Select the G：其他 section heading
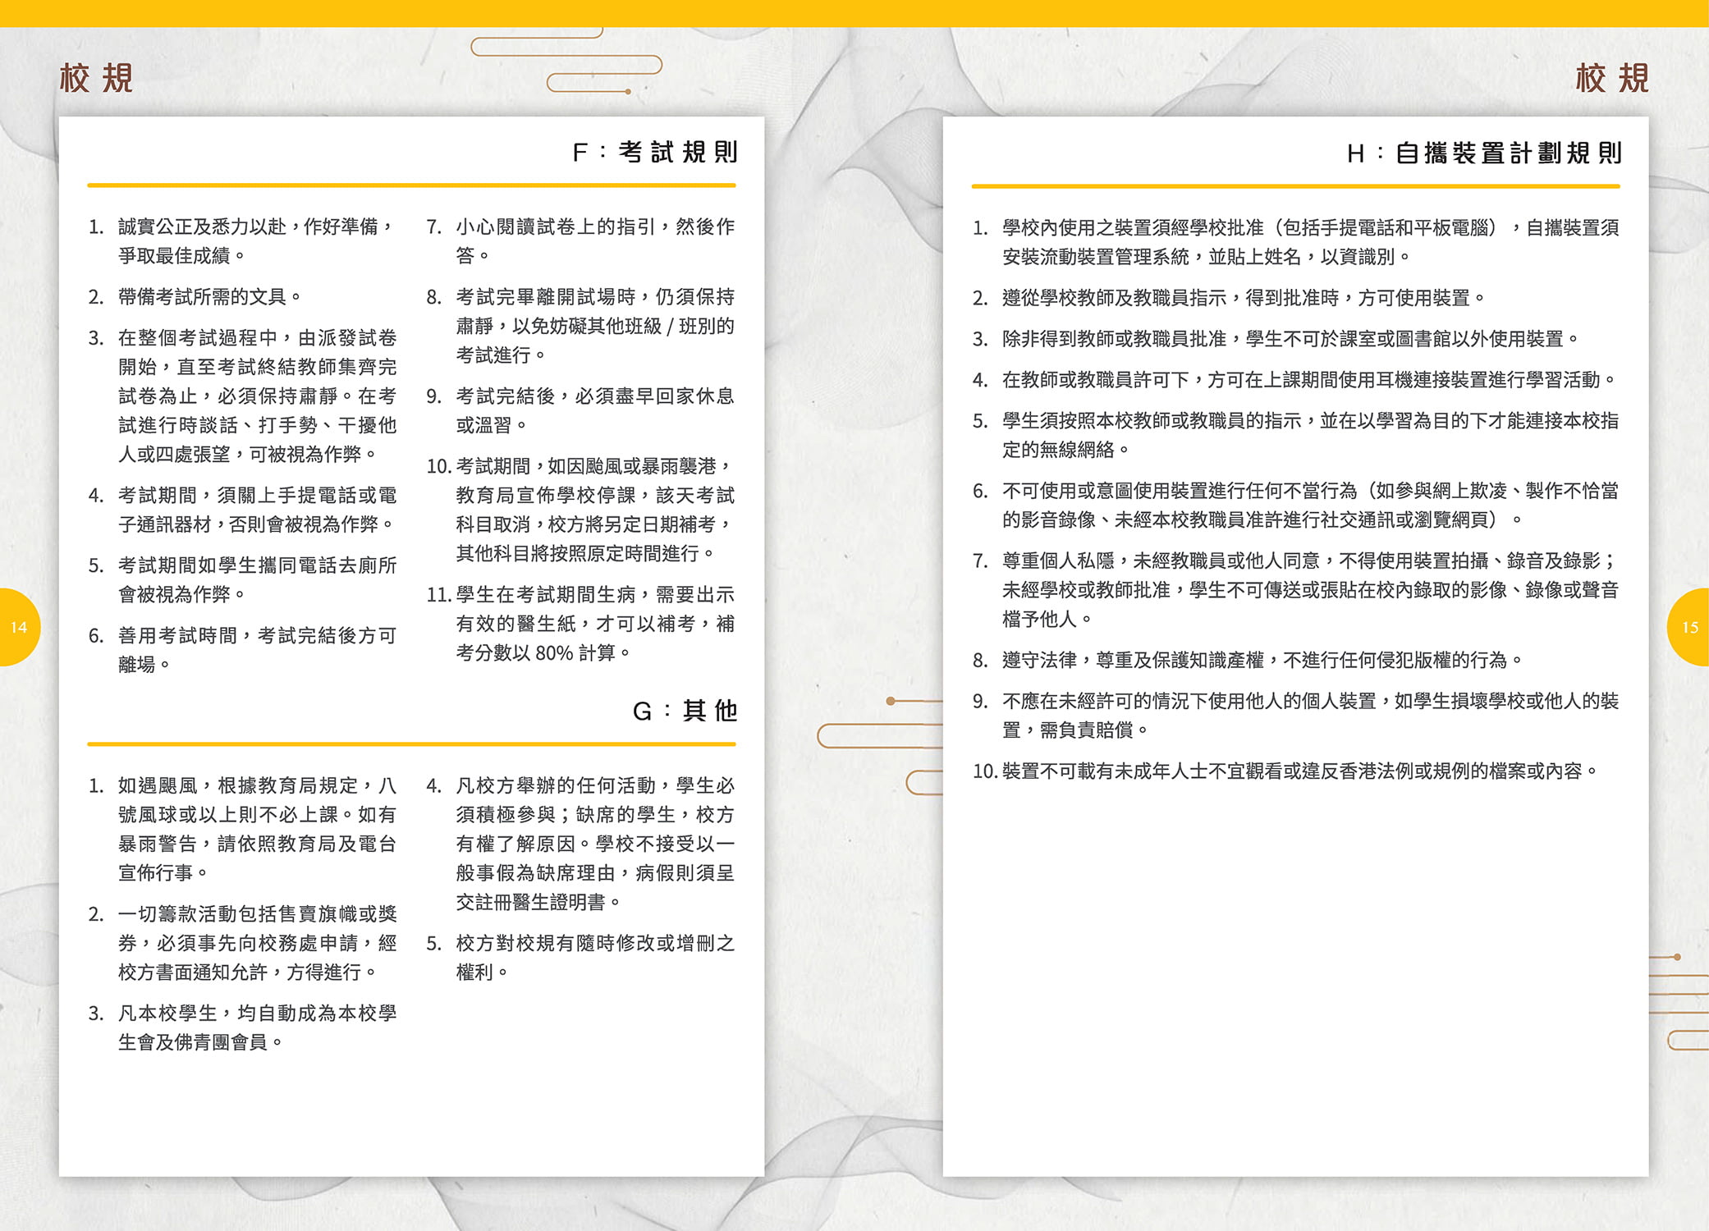 pos(684,711)
